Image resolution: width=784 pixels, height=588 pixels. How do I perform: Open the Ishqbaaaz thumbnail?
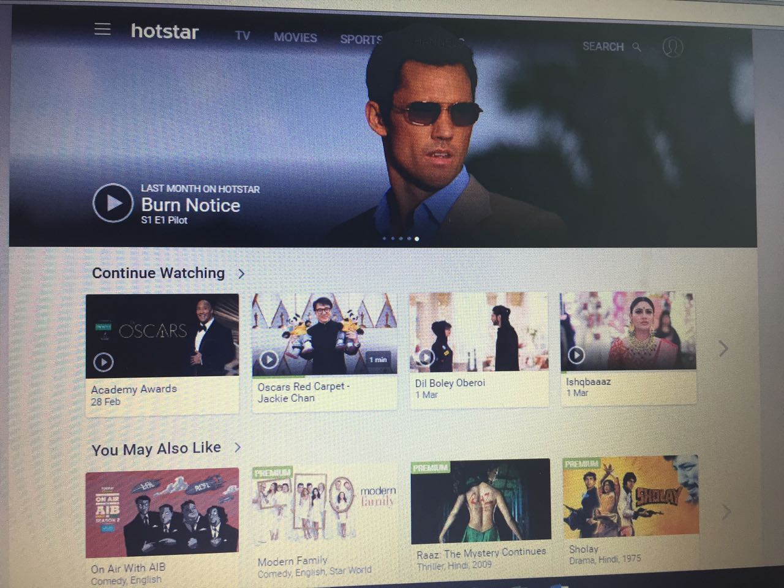coord(628,331)
